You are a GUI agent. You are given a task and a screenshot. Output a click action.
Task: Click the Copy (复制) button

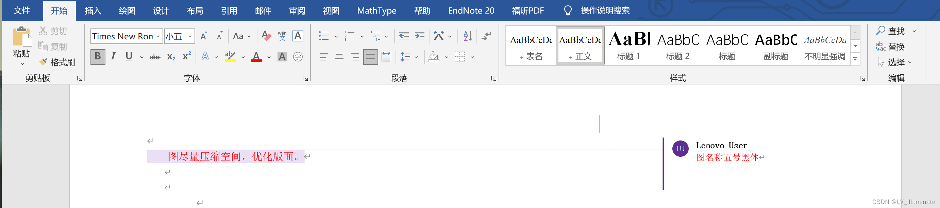[53, 46]
